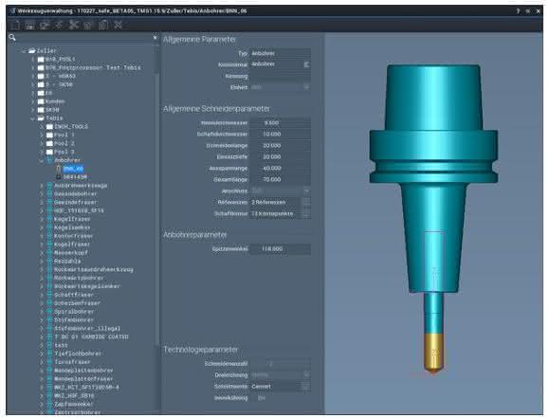The width and height of the screenshot is (550, 418).
Task: Click the help question mark in title bar
Action: [518, 10]
